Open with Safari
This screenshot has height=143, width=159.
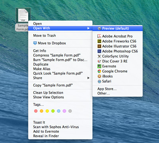[118, 81]
